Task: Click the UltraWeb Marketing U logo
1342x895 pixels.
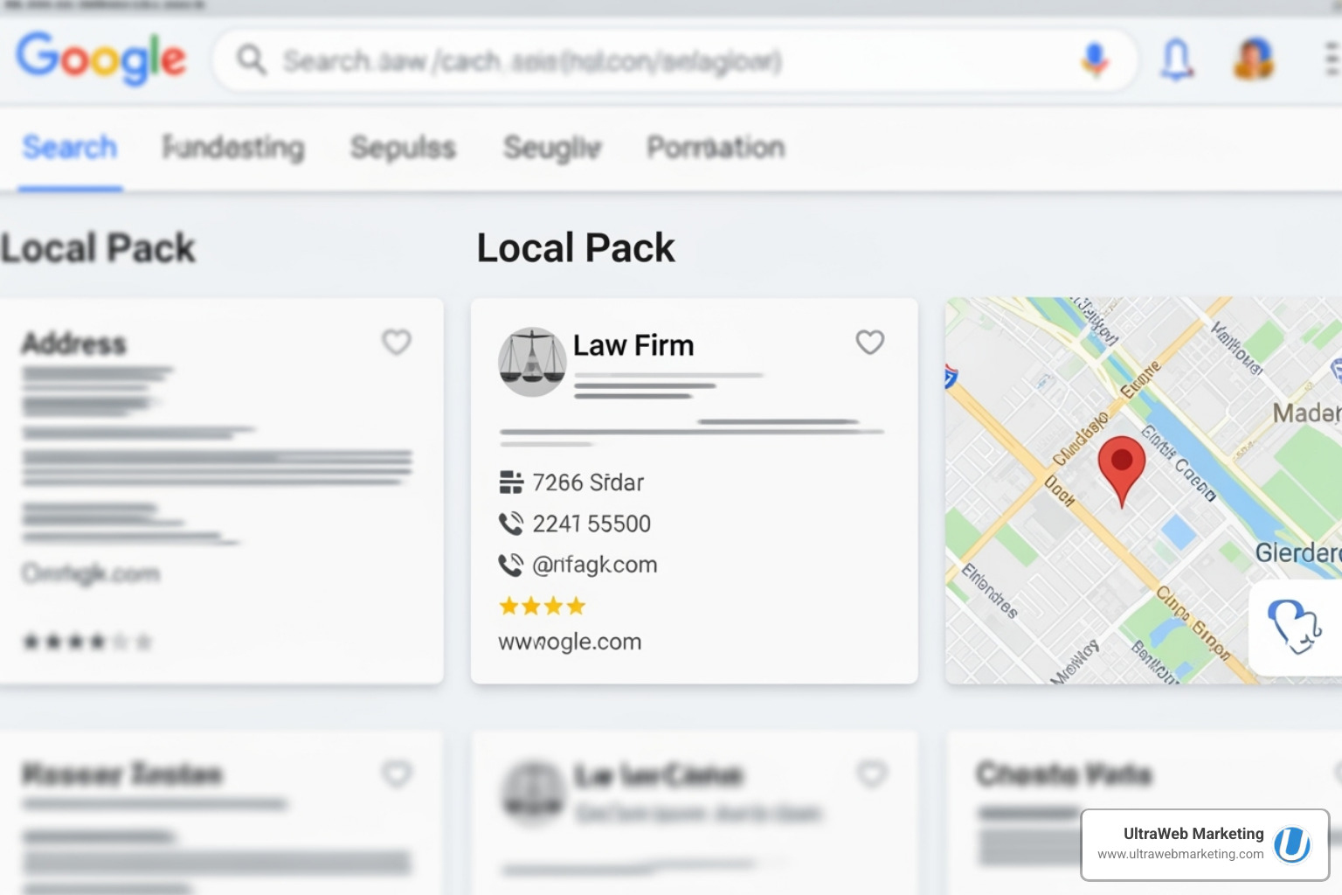Action: click(1291, 845)
